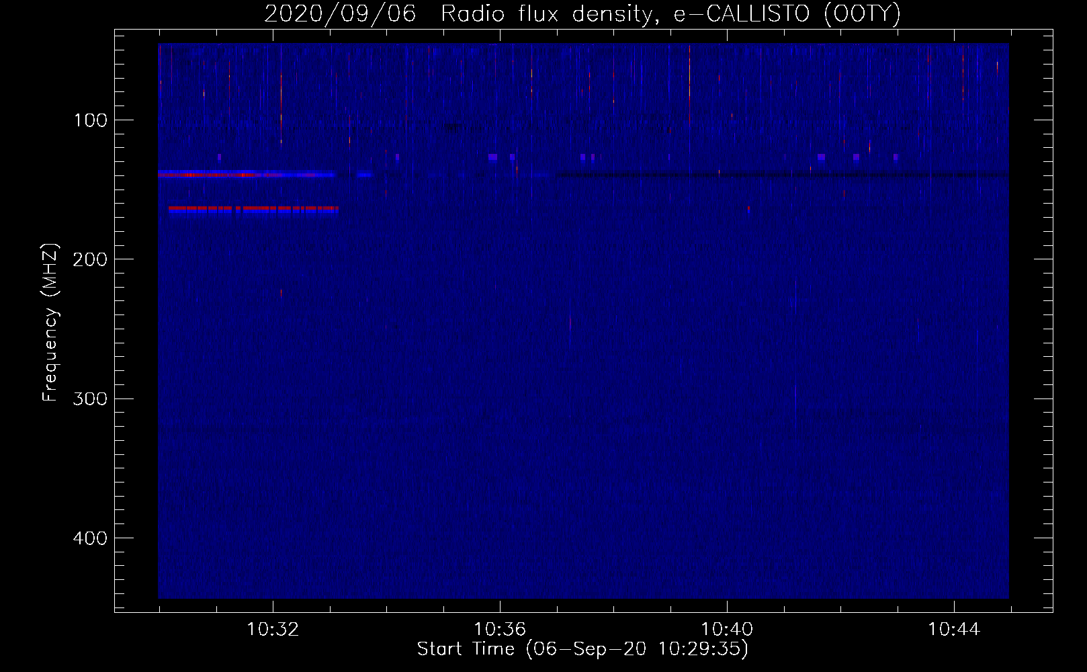This screenshot has width=1087, height=672.
Task: Click the 10:44 time tick label
Action: tap(954, 630)
